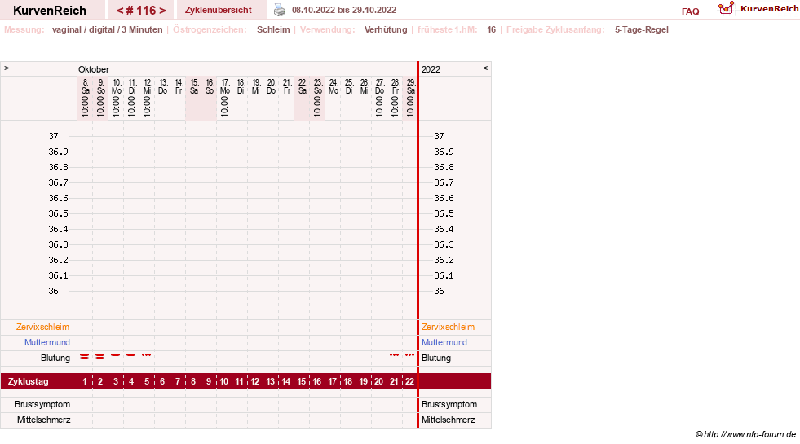Click the 2022 year label

[x=431, y=69]
